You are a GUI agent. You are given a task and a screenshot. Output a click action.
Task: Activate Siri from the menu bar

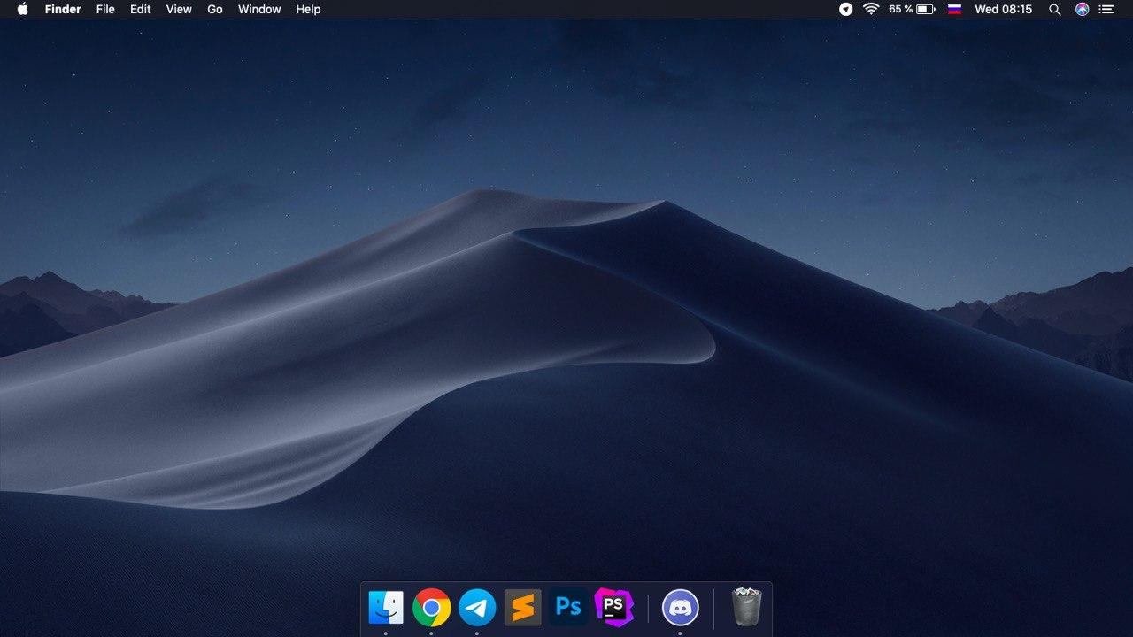(1082, 9)
